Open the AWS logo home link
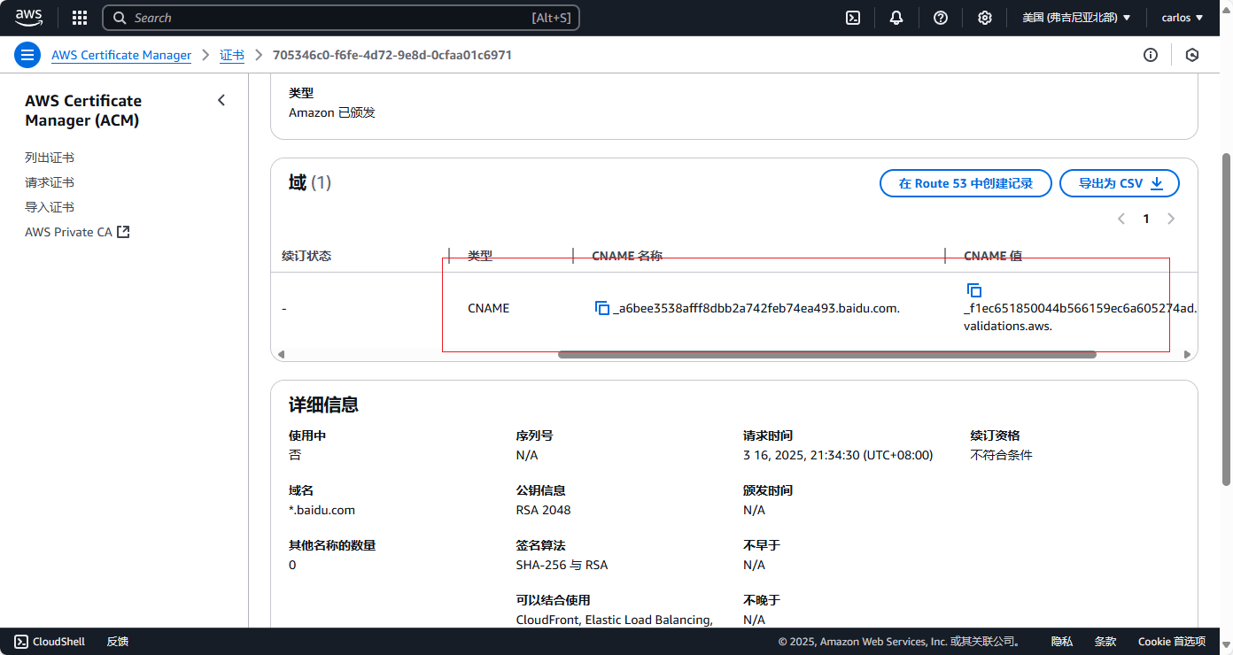This screenshot has width=1233, height=655. [x=28, y=18]
